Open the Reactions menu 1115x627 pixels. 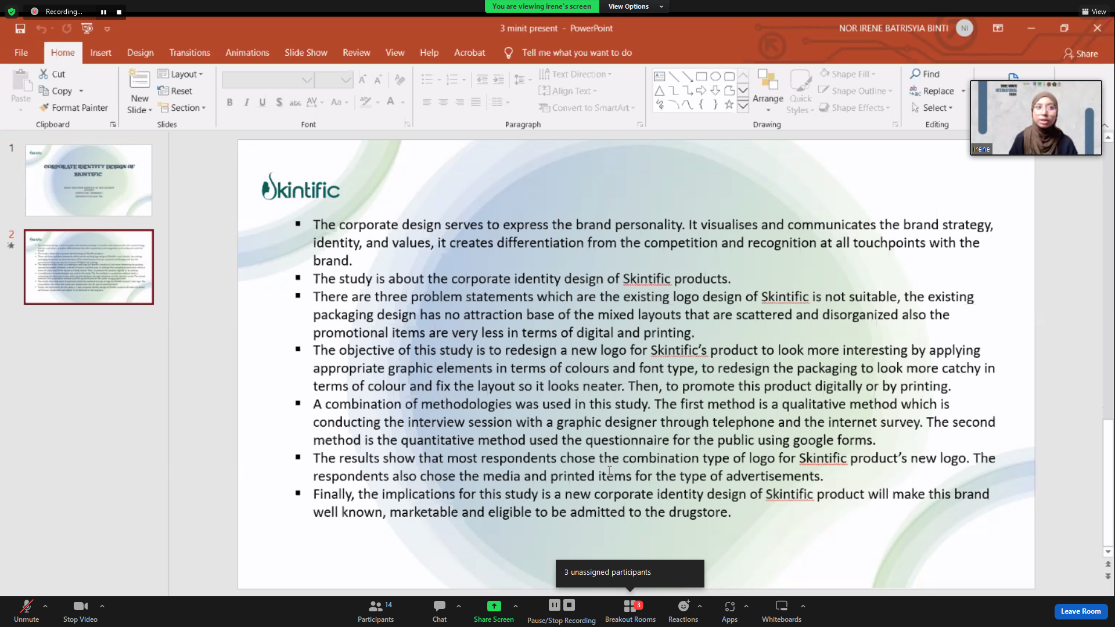[683, 611]
